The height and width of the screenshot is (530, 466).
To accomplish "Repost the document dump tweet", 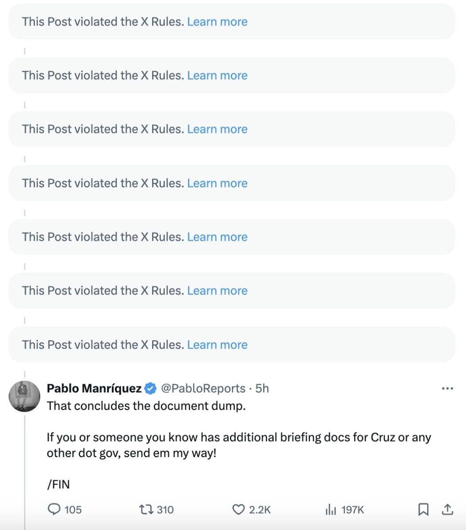I will (146, 510).
